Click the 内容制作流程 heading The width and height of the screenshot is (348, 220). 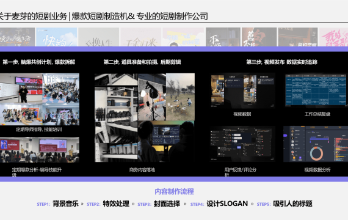tap(174, 191)
